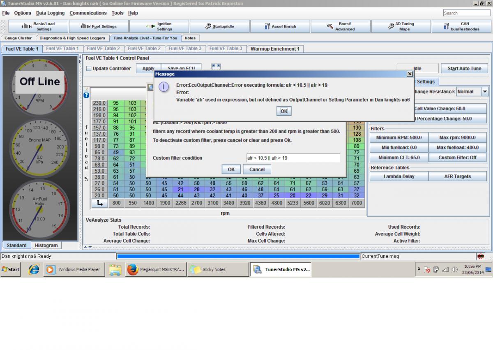Switch to the Warmup Enrichment 1 tab

point(275,49)
